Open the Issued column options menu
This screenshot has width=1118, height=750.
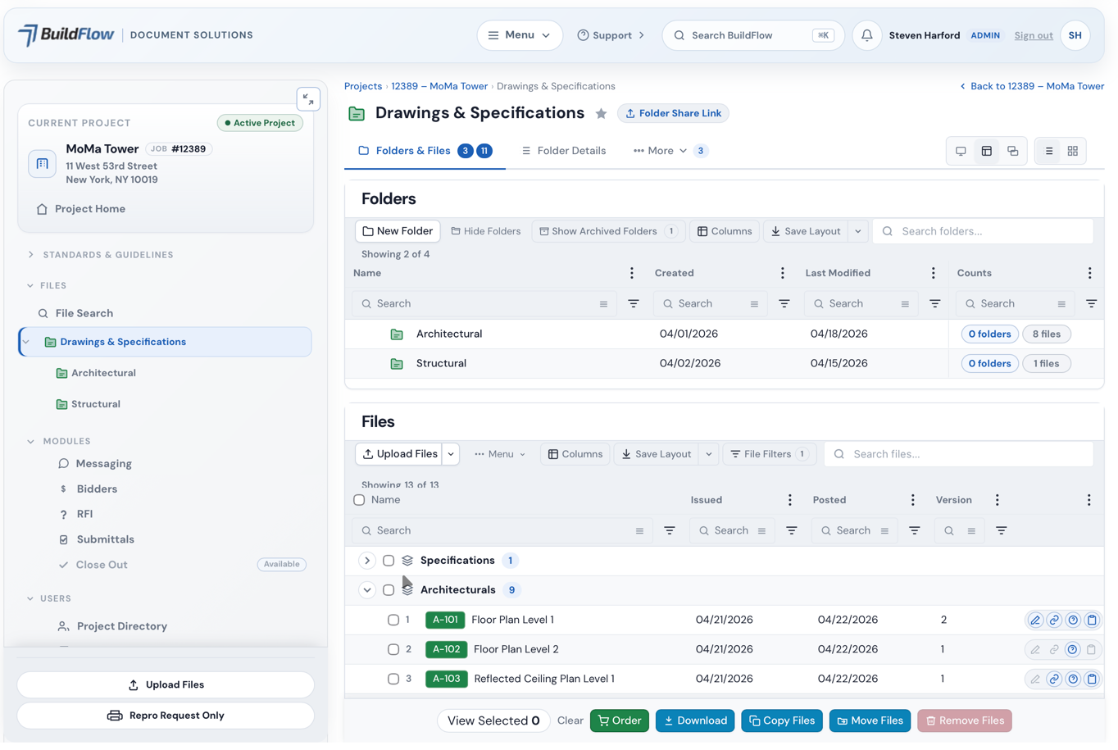click(789, 500)
